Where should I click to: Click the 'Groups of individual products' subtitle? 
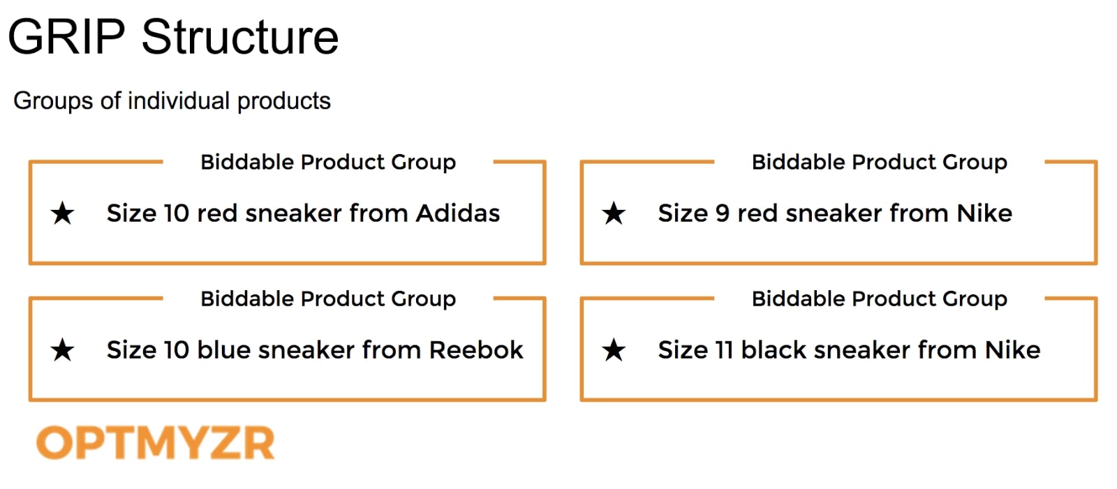pos(172,101)
